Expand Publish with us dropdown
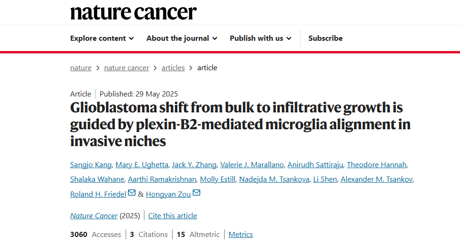This screenshot has height=244, width=460. tap(260, 38)
